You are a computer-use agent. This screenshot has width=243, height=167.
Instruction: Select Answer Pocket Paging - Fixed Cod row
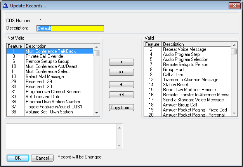[x=187, y=110]
